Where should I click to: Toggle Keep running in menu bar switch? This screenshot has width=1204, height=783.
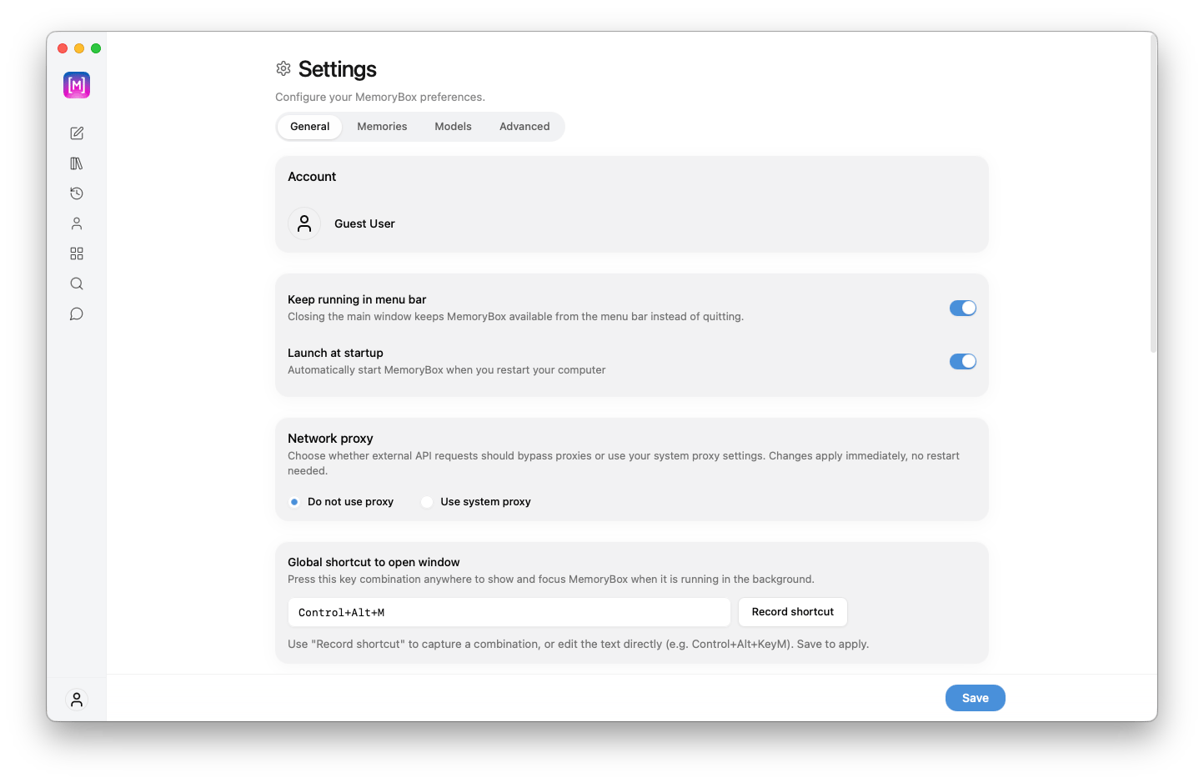coord(963,308)
